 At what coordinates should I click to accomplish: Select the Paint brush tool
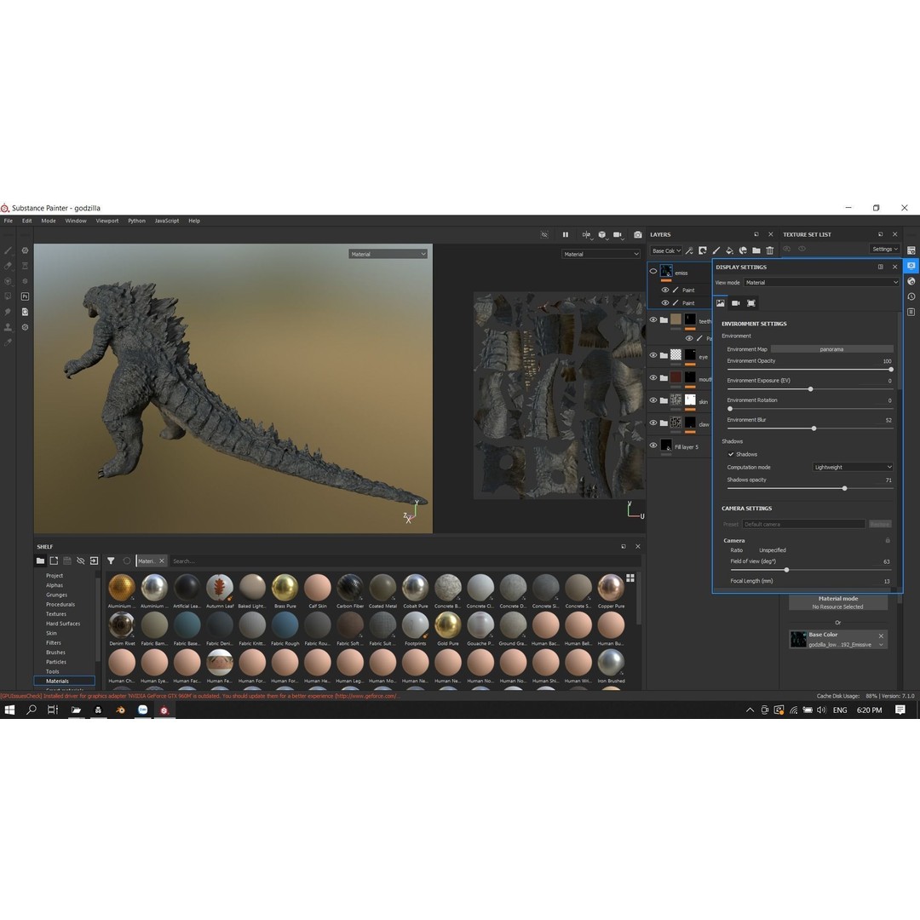tap(9, 250)
